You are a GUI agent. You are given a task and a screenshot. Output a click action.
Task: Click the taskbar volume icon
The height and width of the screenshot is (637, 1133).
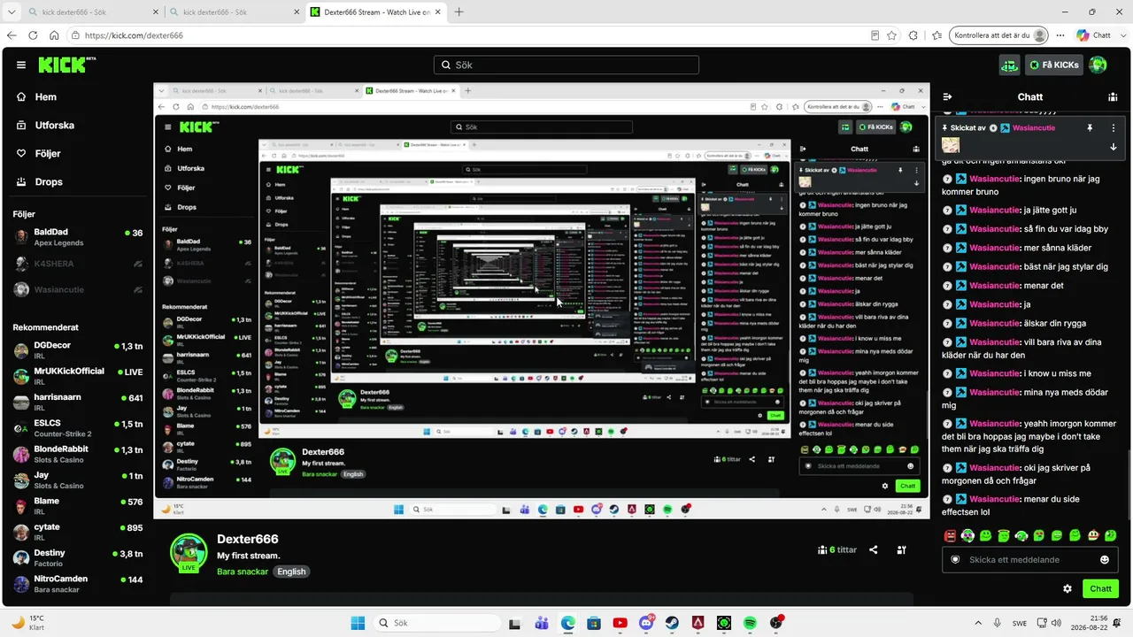click(1056, 623)
